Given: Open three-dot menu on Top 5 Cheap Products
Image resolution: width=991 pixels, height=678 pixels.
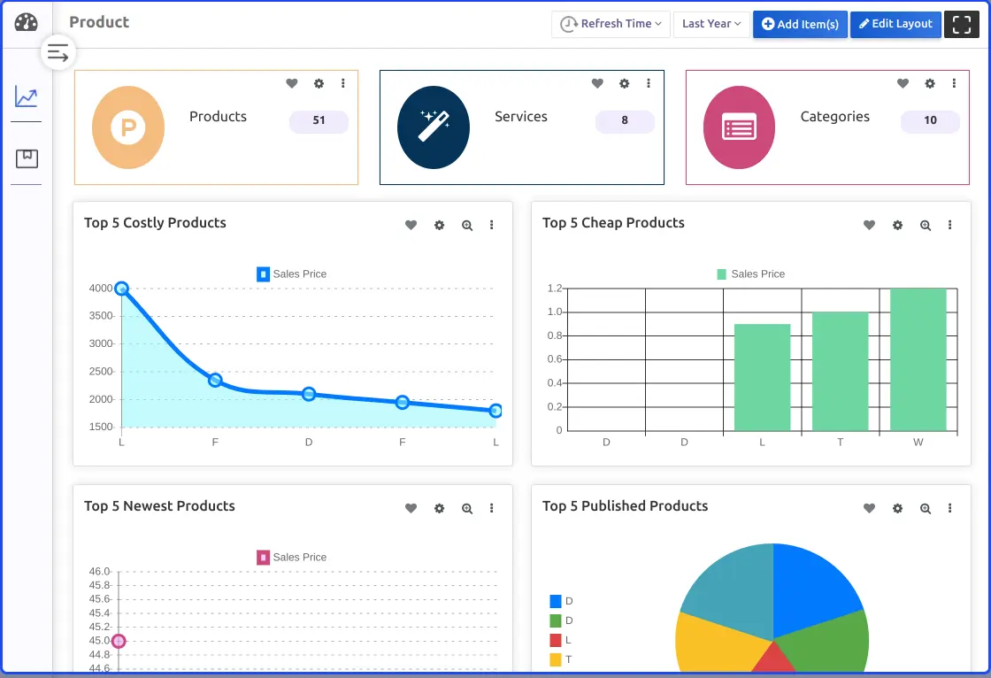Looking at the screenshot, I should 950,226.
